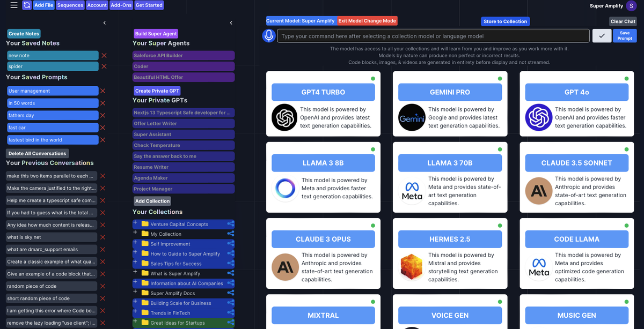Open the Add-Ons menu item
644x329 pixels.
pyautogui.click(x=121, y=5)
